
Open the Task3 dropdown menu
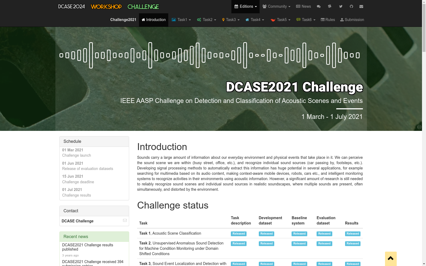pyautogui.click(x=231, y=20)
